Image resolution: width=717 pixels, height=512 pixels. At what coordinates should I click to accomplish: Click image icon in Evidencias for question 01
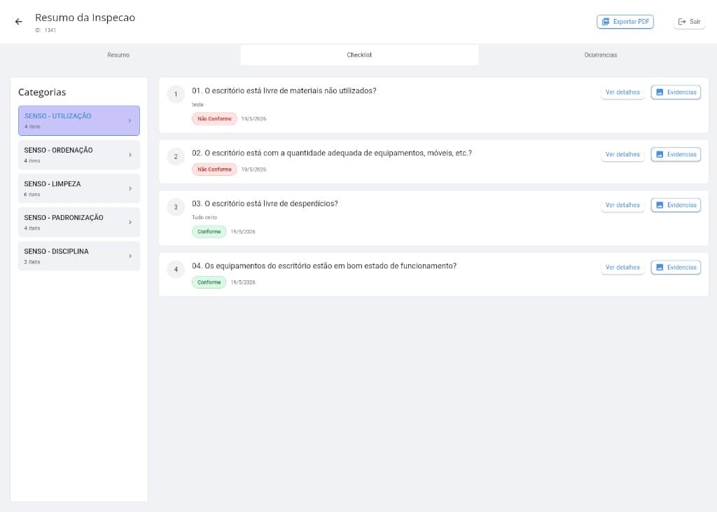tap(660, 92)
